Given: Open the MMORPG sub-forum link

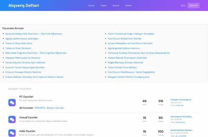Looking at the screenshot, I should (40, 108).
